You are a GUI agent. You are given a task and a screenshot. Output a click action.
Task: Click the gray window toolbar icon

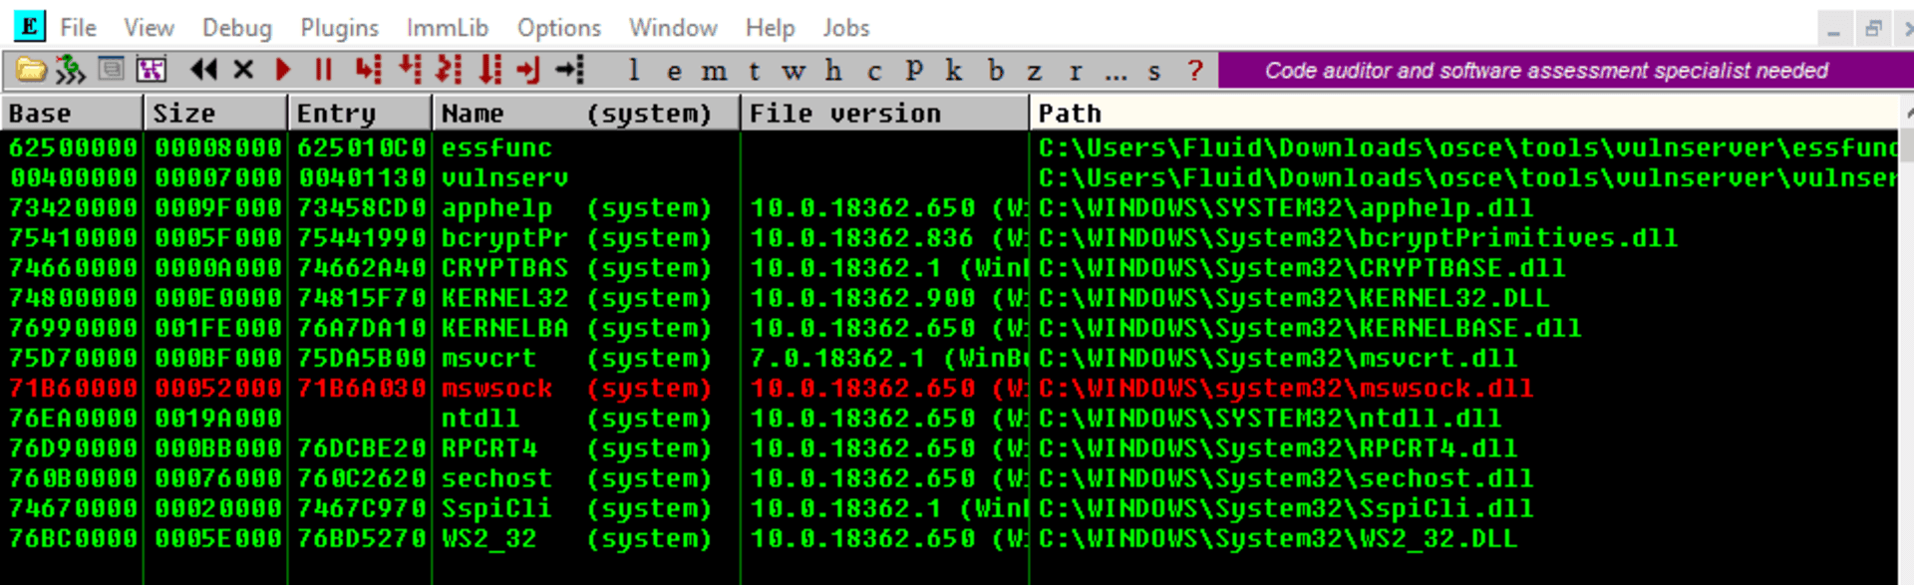[x=112, y=70]
